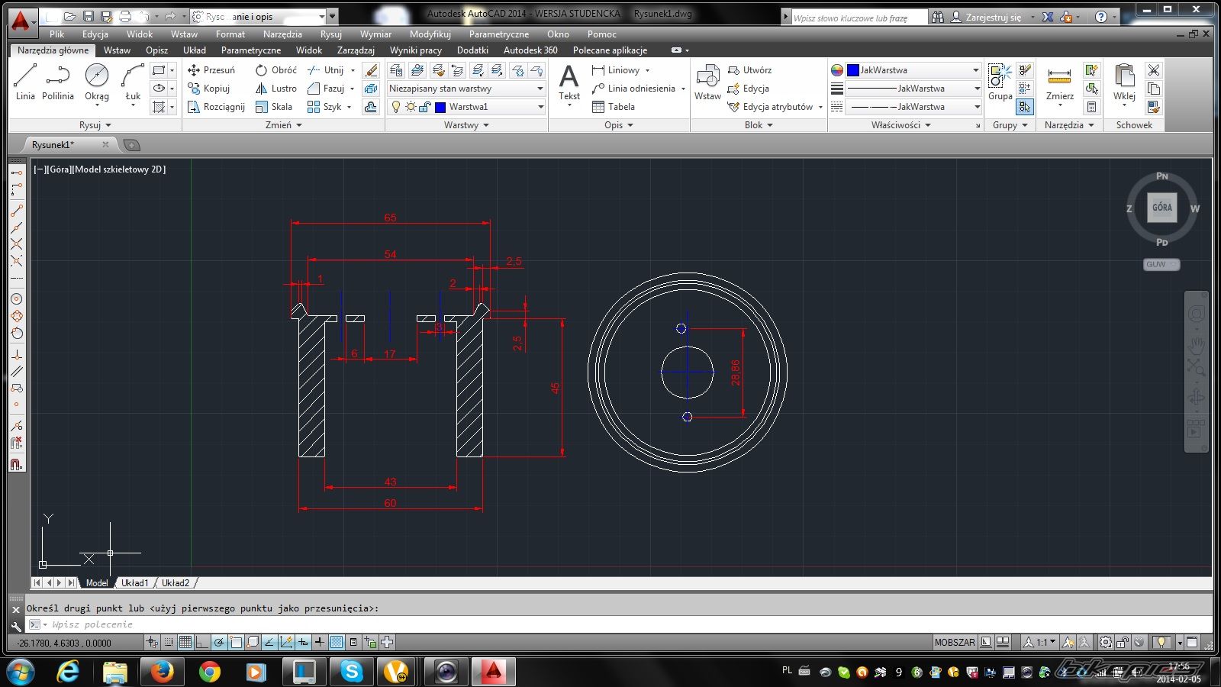
Task: Open Skype from the Windows taskbar
Action: (x=351, y=672)
